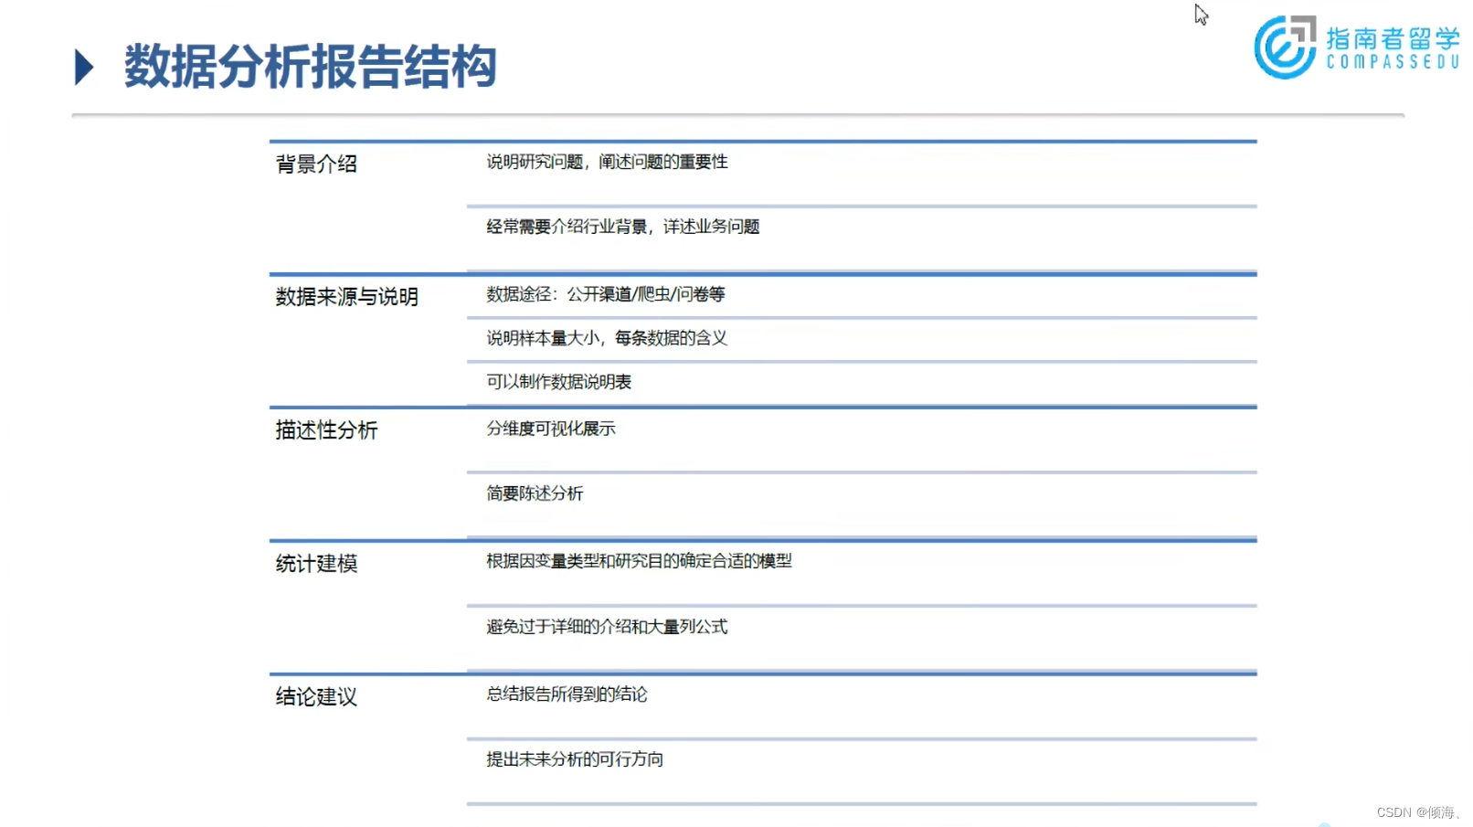Image resolution: width=1473 pixels, height=827 pixels.
Task: Select the section heading 统计建模
Action: pos(316,564)
